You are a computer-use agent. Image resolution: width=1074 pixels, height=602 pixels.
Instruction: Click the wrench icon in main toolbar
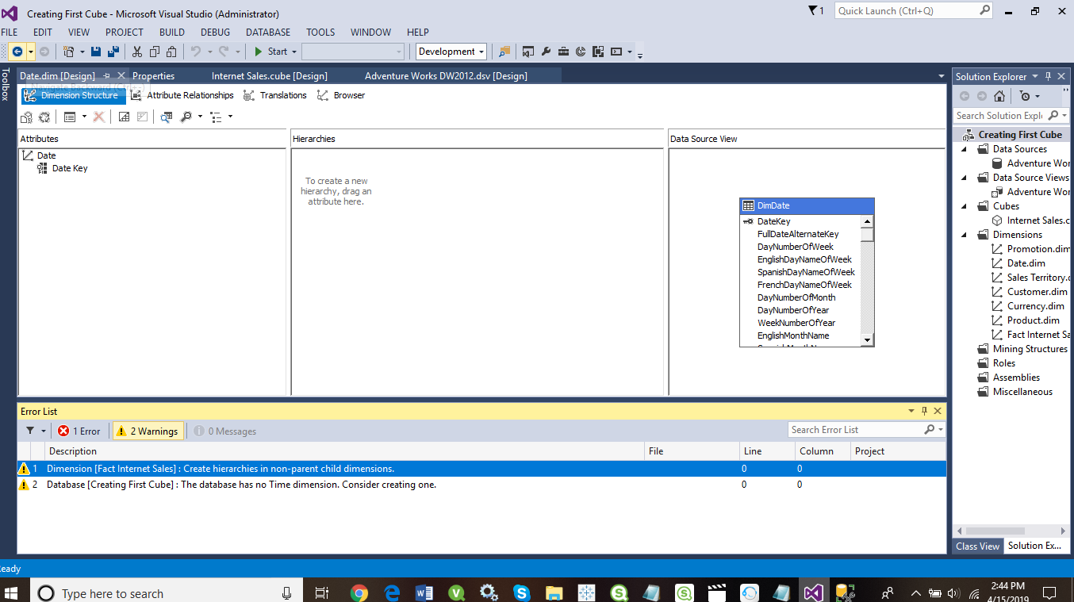tap(546, 52)
